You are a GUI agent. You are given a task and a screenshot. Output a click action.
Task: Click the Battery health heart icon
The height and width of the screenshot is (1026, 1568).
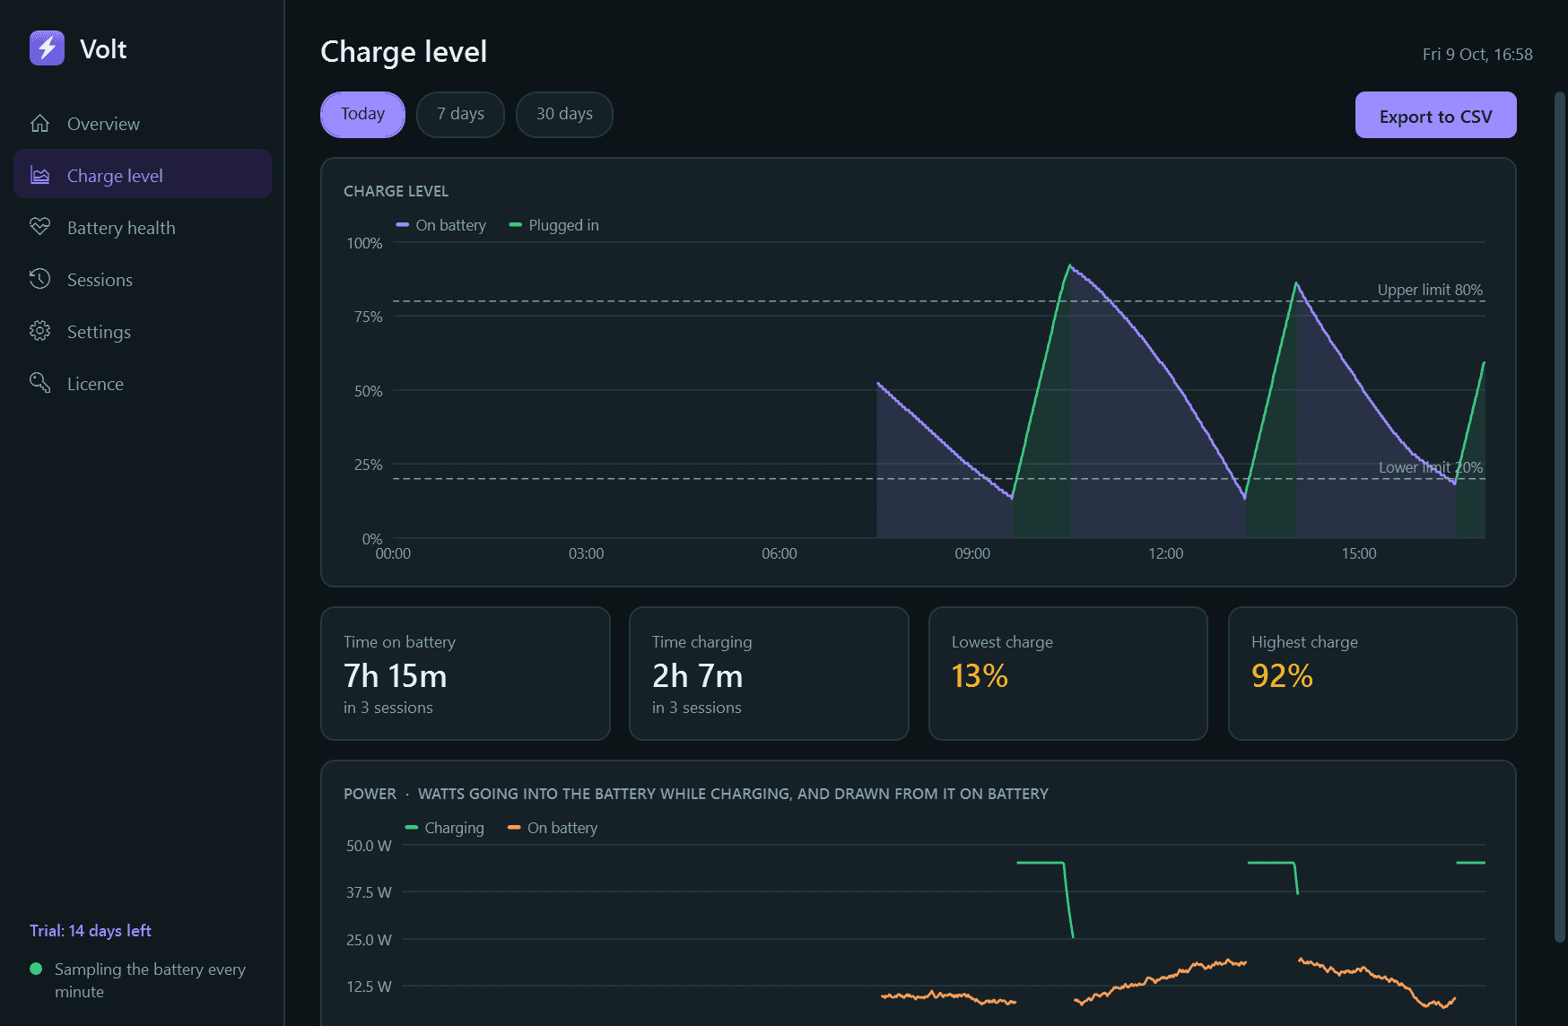[x=39, y=227]
